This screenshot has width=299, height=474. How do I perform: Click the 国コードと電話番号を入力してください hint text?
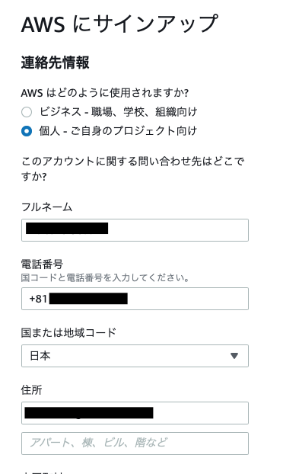pos(105,277)
